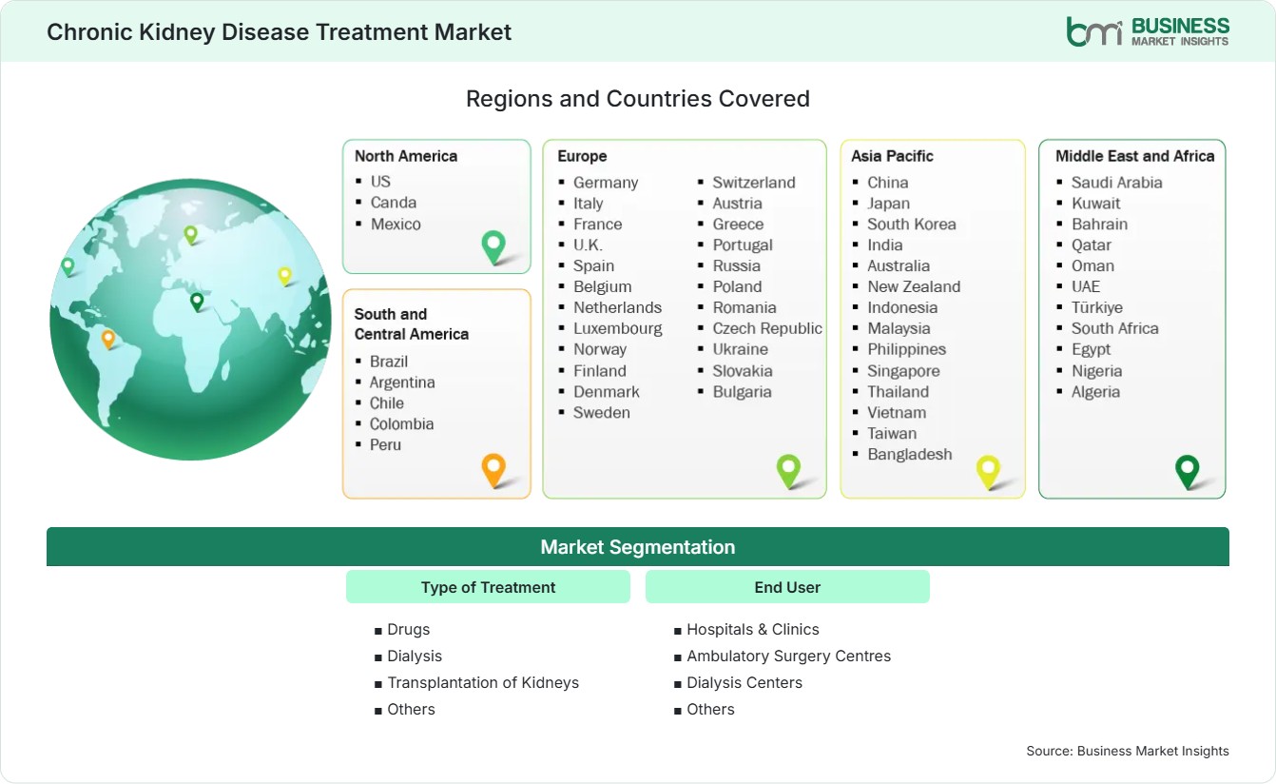Viewport: 1276px width, 784px height.
Task: Click Mexico in North America list
Action: pos(396,224)
